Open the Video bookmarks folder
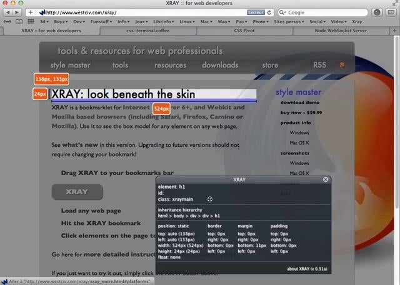 [339, 22]
